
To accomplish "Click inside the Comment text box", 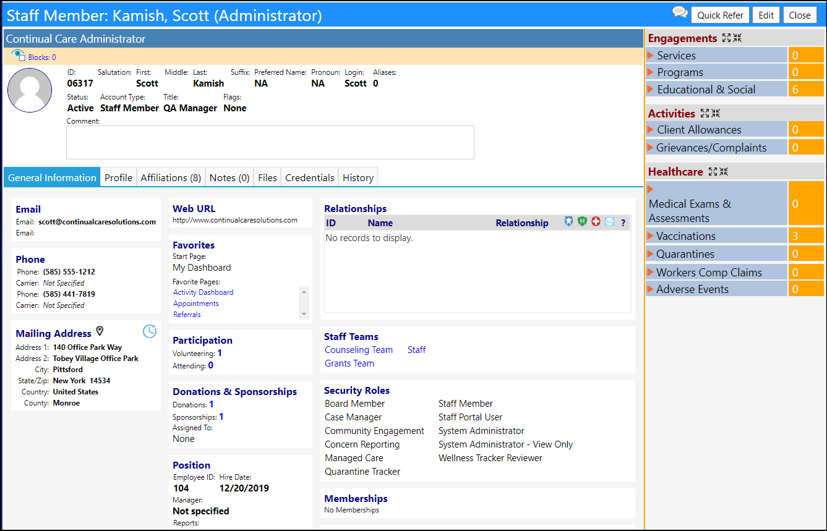I will click(270, 143).
